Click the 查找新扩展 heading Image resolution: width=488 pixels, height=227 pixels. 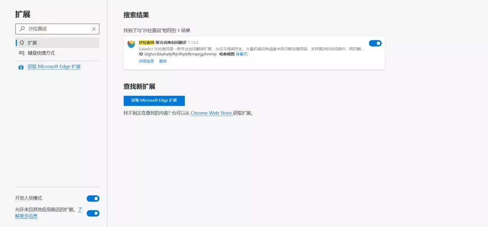coord(139,86)
